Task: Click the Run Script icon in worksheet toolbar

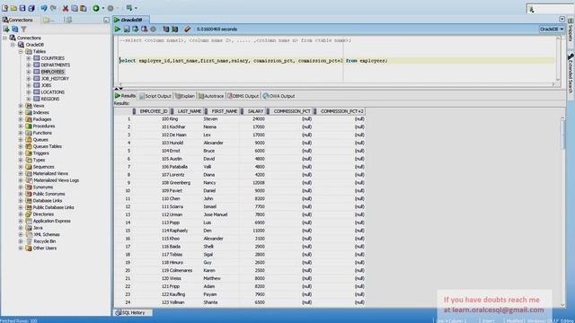Action: [x=127, y=29]
